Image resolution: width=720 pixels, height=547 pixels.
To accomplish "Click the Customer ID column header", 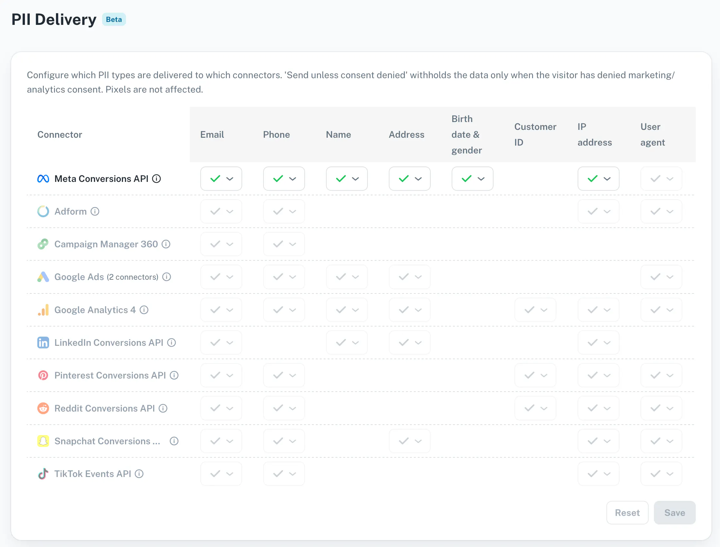I will click(535, 134).
